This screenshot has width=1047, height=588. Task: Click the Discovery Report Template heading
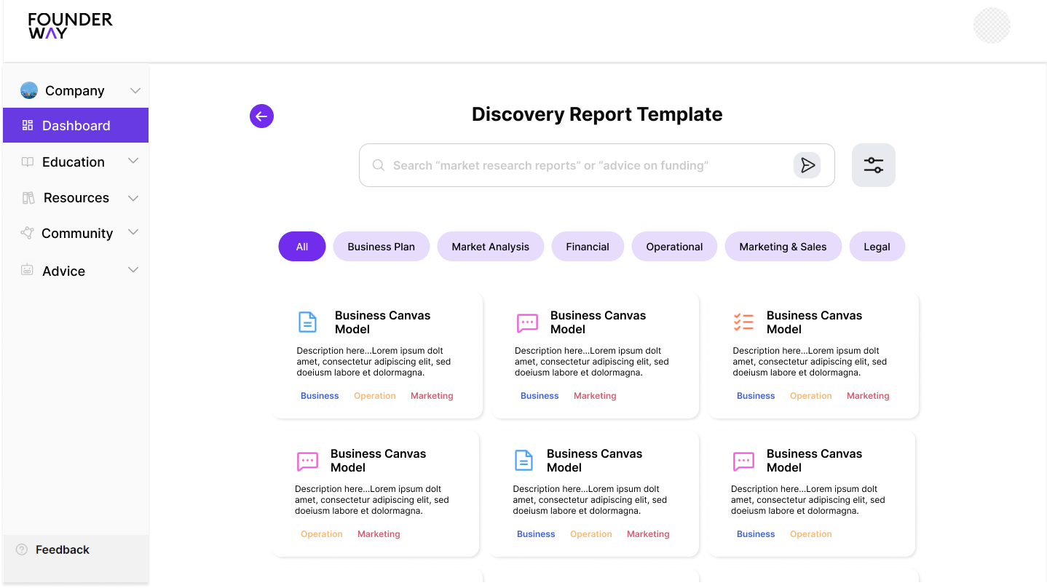point(597,114)
